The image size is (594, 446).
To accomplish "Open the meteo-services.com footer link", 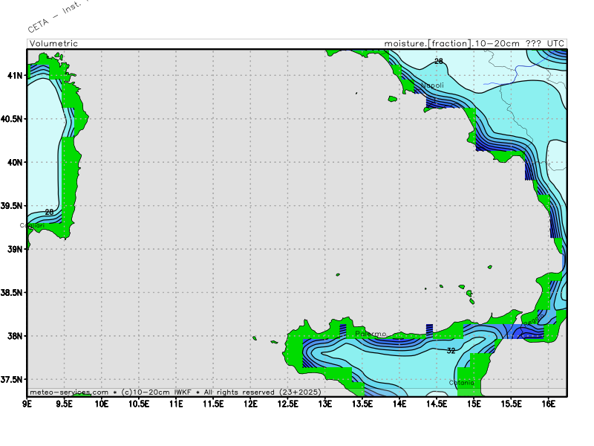I will pos(69,392).
